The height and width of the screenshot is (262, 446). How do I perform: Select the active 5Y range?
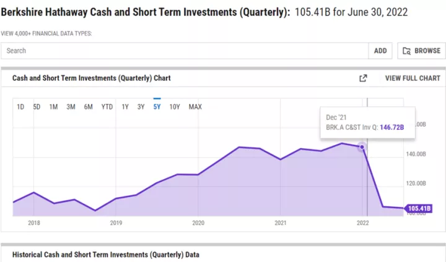[157, 107]
